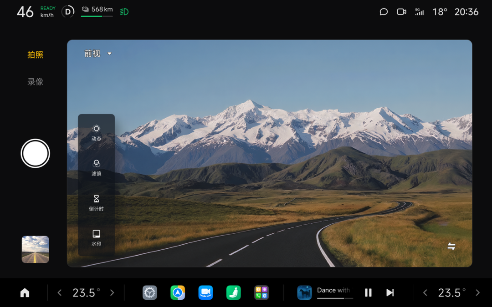Go to the home screen
Viewport: 492px width, 307px height.
click(25, 292)
